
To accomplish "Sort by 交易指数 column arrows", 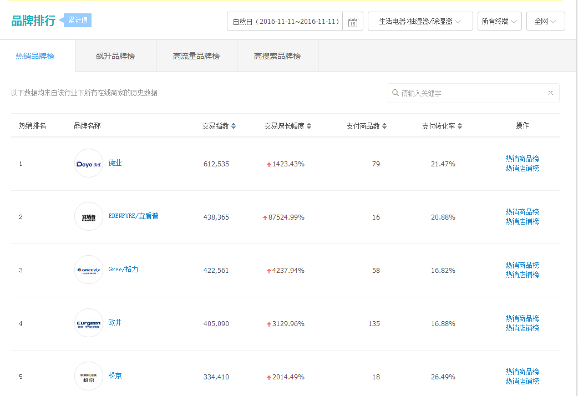I will tap(234, 126).
